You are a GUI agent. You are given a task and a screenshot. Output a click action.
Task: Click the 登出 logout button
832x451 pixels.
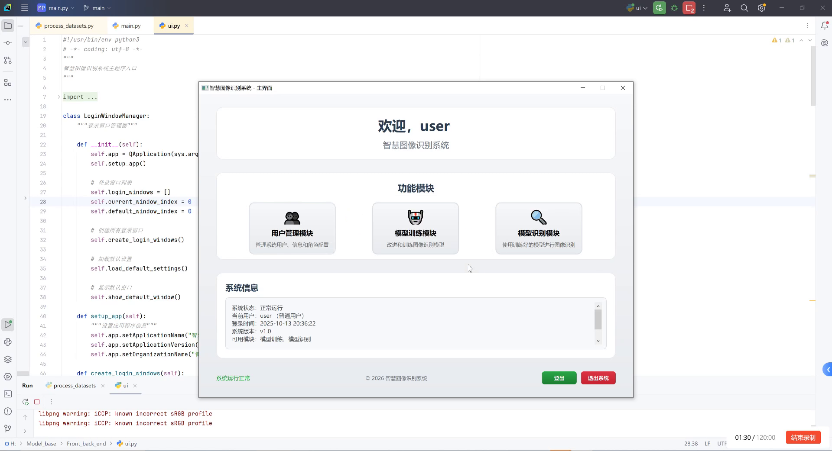(x=559, y=378)
